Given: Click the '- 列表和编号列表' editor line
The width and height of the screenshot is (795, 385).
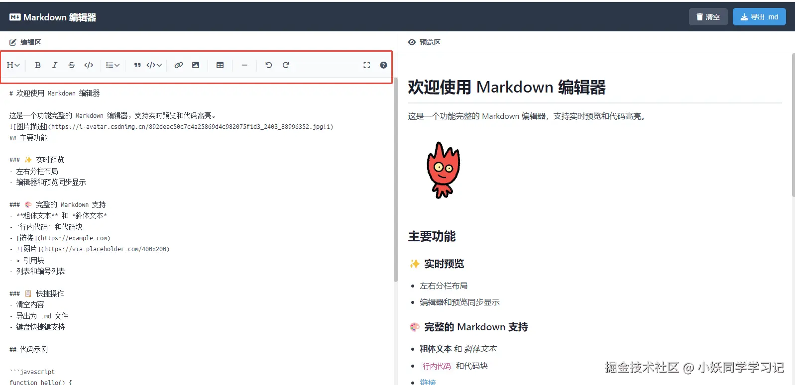Looking at the screenshot, I should point(37,271).
